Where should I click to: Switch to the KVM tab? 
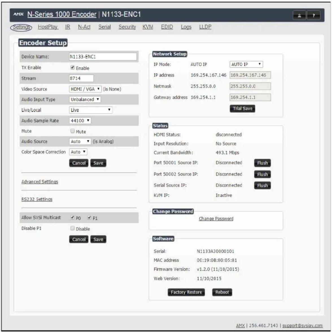point(148,27)
